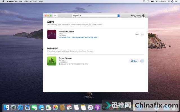Open the Apple menu

coord(3,1)
